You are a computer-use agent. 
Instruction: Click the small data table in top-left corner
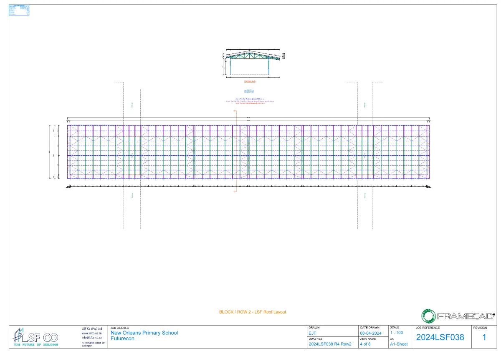point(19,10)
